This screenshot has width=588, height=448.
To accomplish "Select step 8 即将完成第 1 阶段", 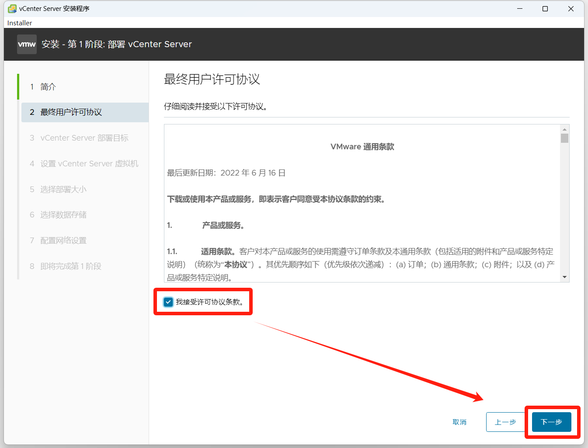I will [x=71, y=266].
